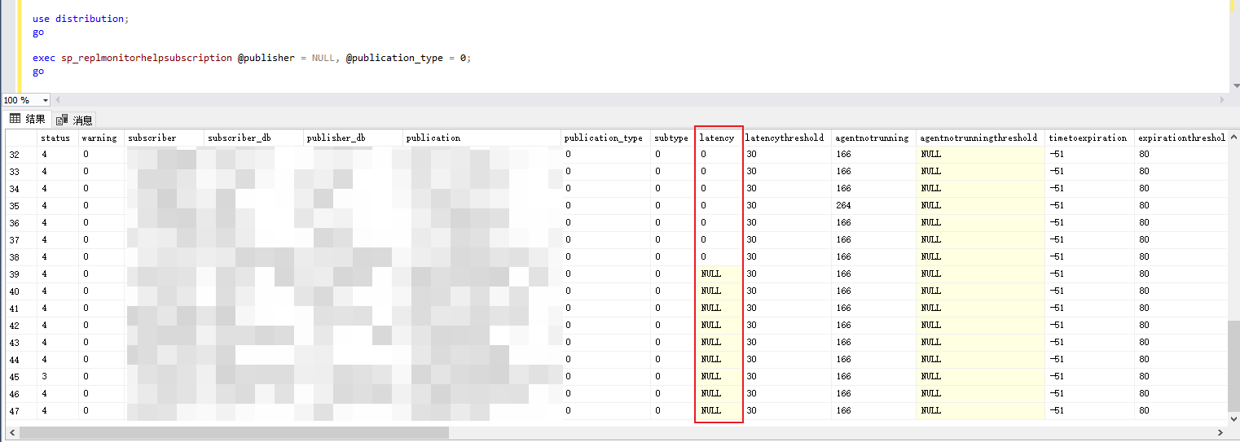
Task: Click the grid's top-left select-all corner cell
Action: click(21, 138)
